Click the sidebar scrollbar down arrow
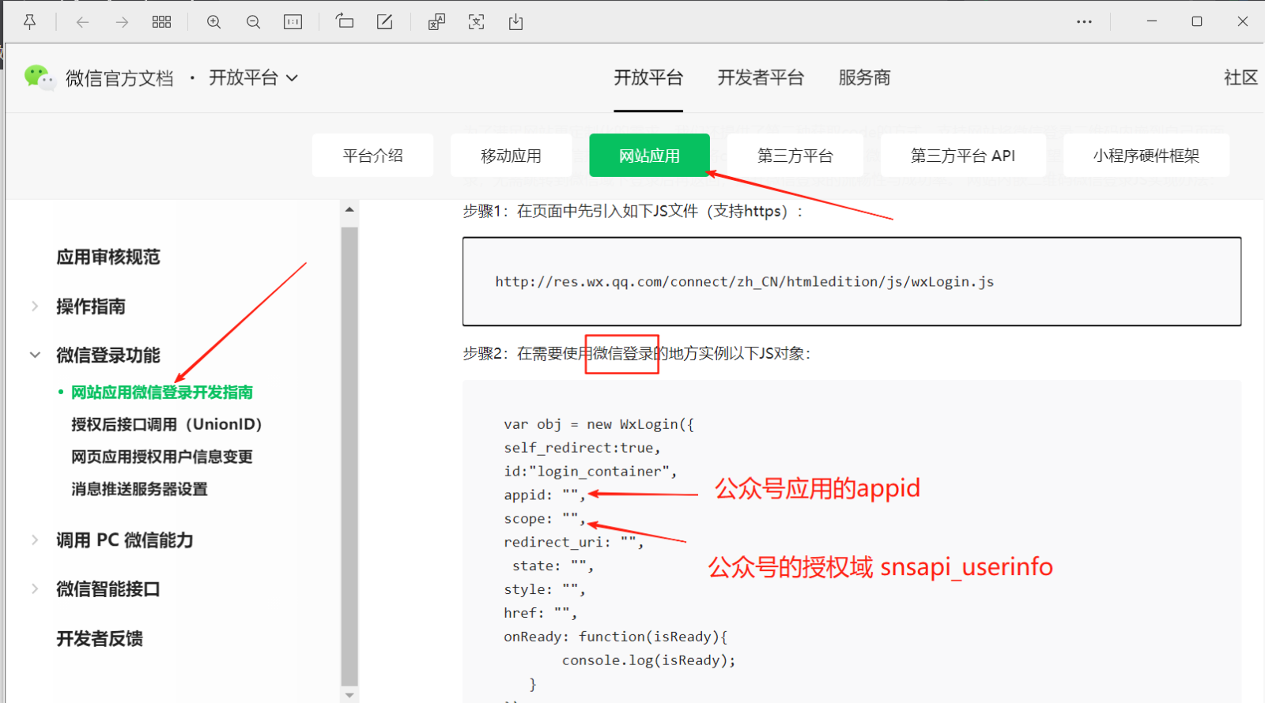The image size is (1265, 703). click(349, 695)
